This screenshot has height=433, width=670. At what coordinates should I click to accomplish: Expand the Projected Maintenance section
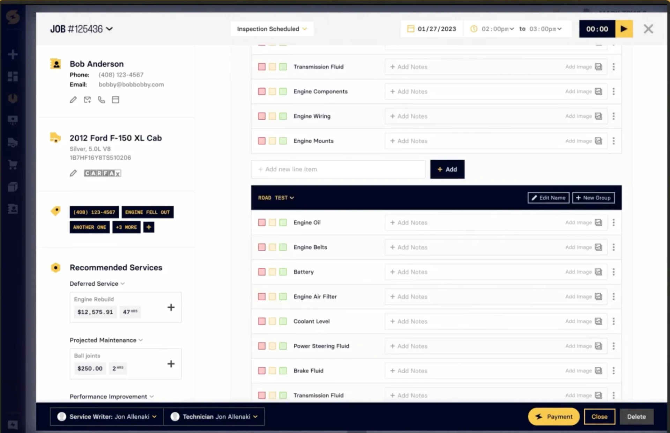pos(106,340)
